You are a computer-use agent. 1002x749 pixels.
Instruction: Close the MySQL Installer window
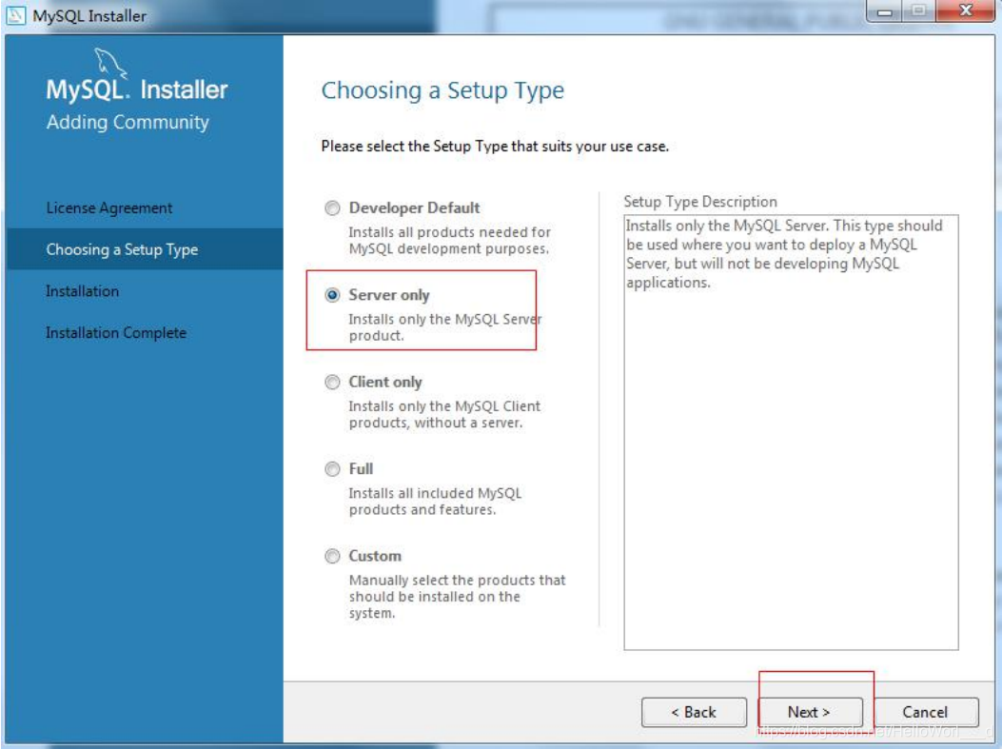(x=966, y=10)
